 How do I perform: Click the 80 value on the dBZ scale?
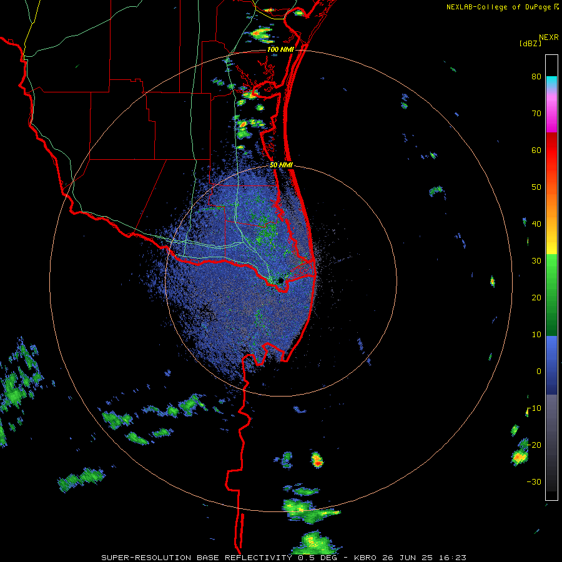point(536,77)
